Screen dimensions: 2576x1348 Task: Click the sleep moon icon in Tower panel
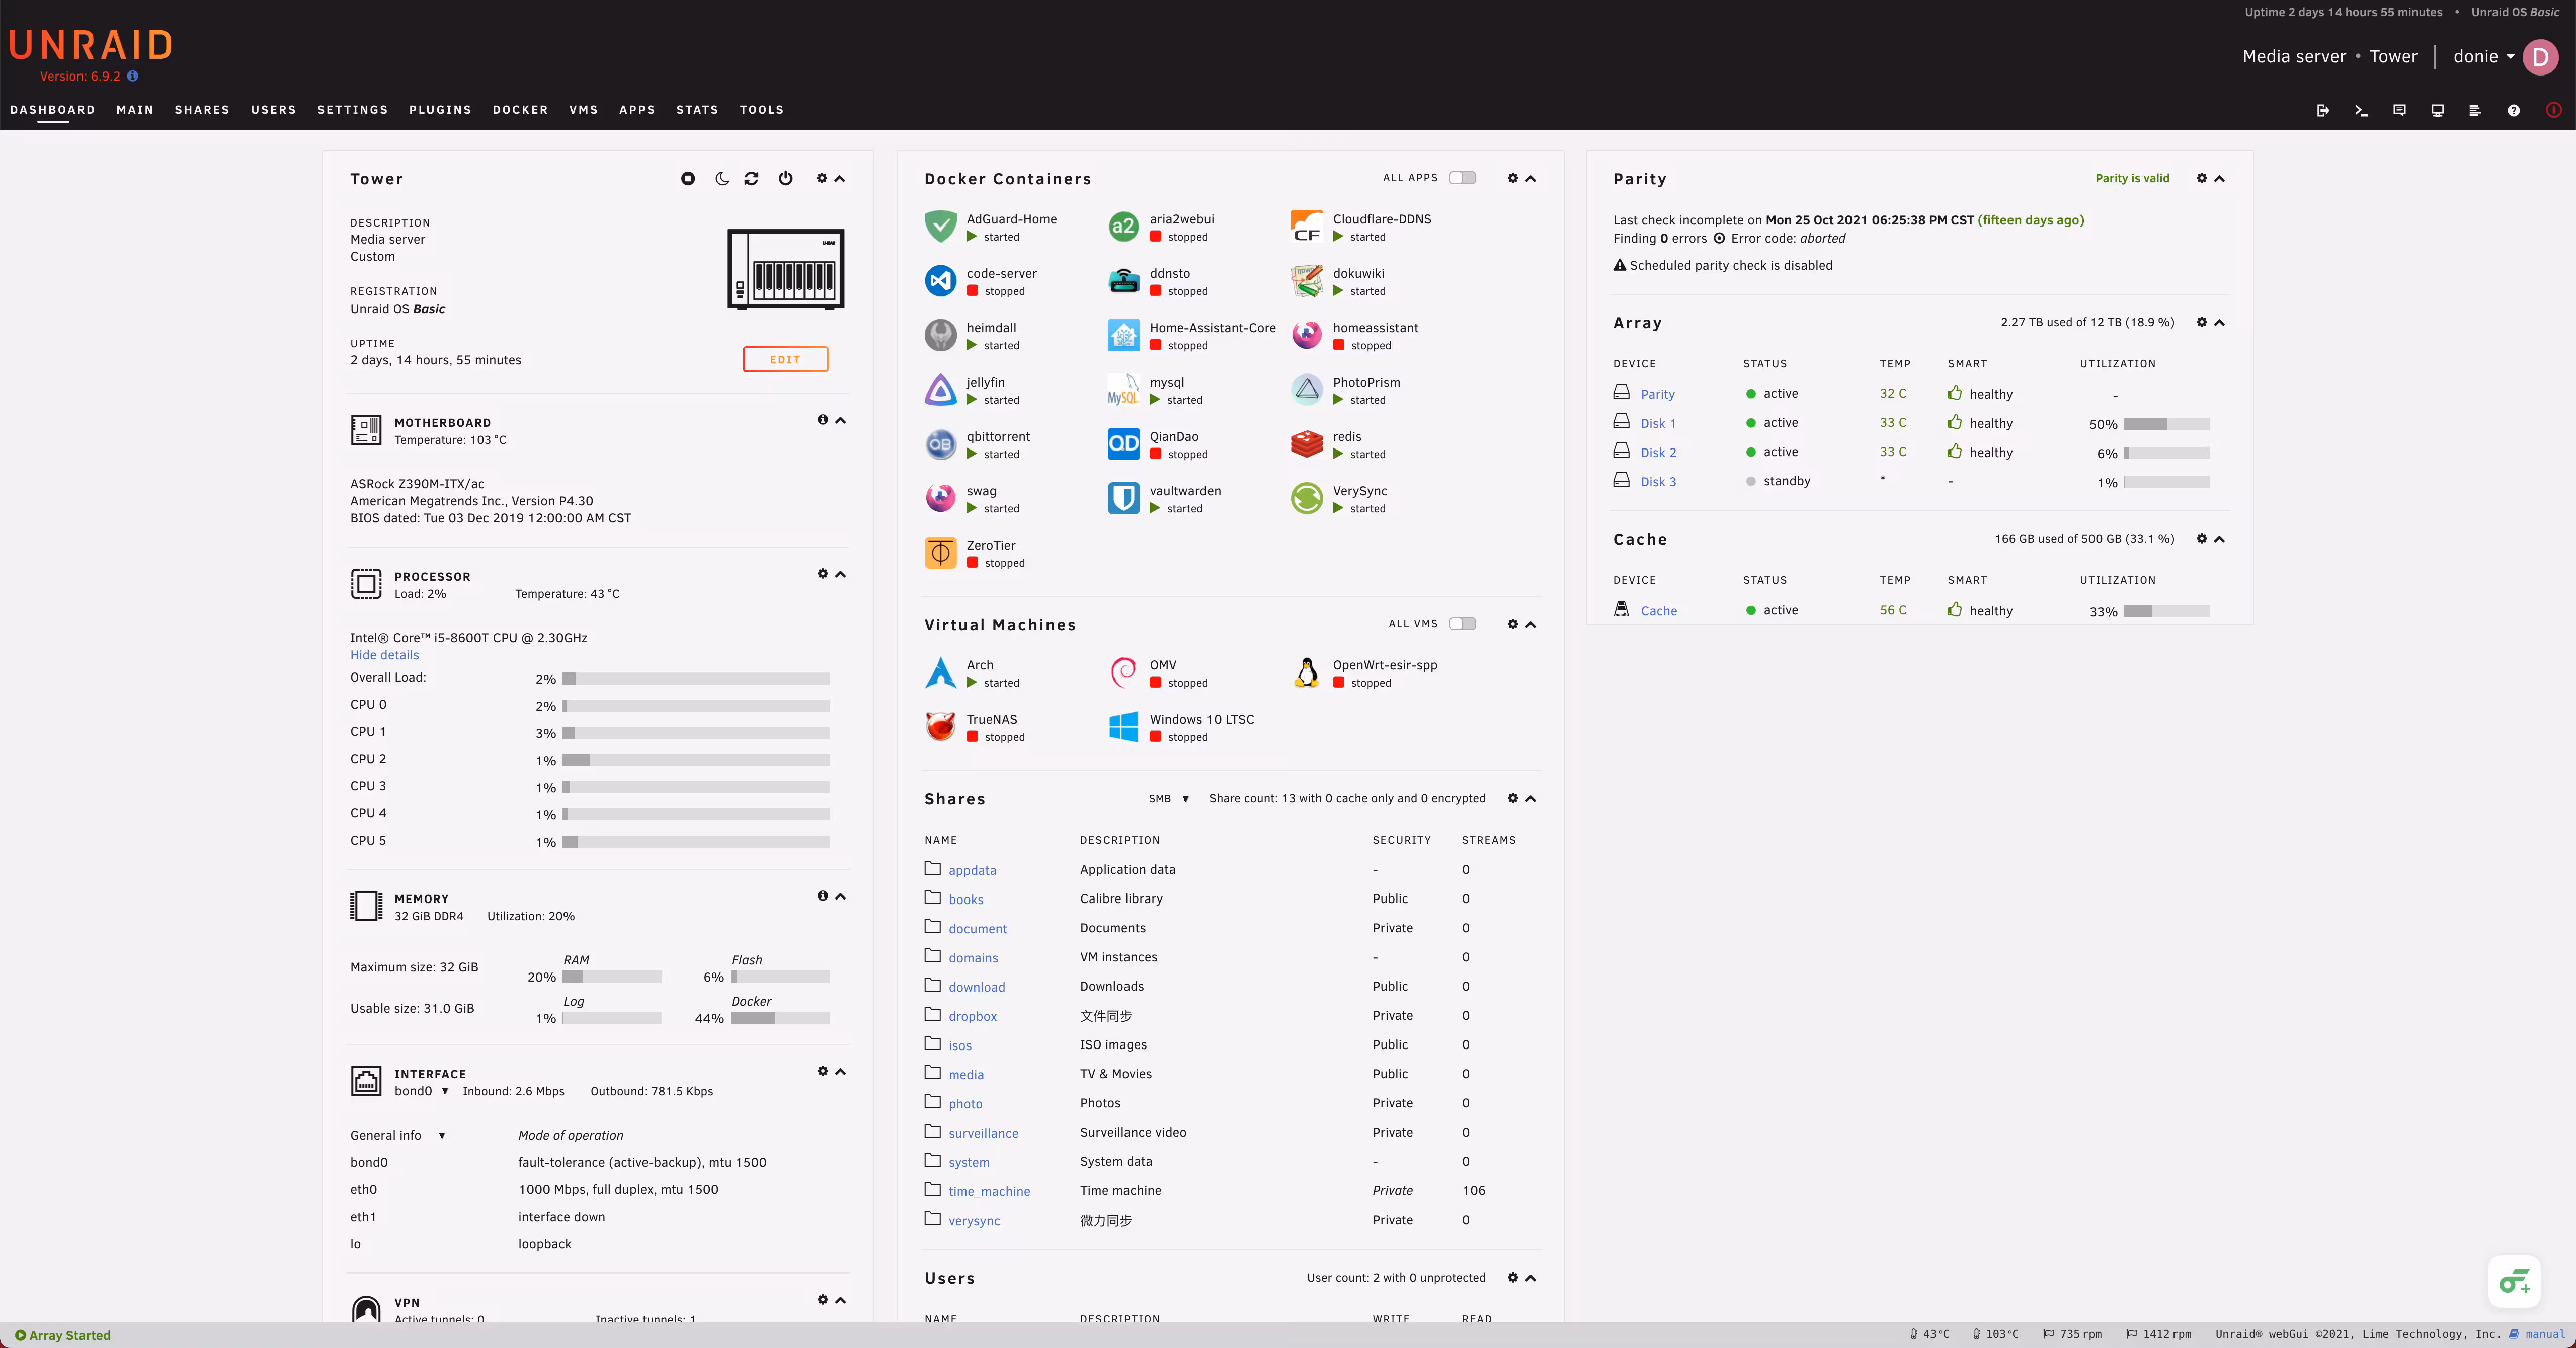[x=721, y=178]
